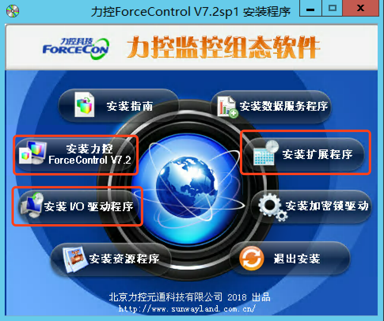The width and height of the screenshot is (384, 321).
Task: Select 安装数据服务程序 option
Action: pos(271,107)
